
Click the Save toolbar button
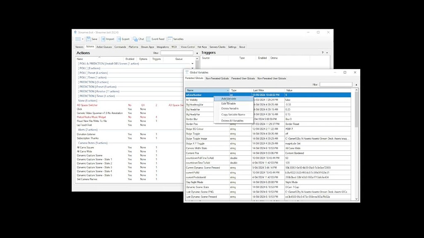[92, 39]
